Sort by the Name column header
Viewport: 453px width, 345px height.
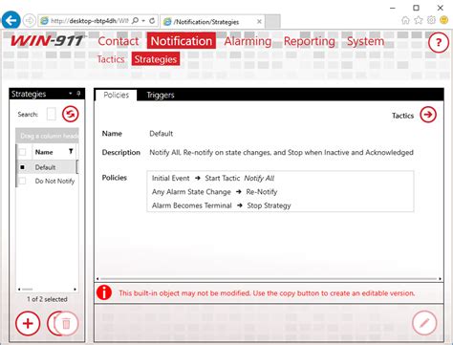[44, 152]
